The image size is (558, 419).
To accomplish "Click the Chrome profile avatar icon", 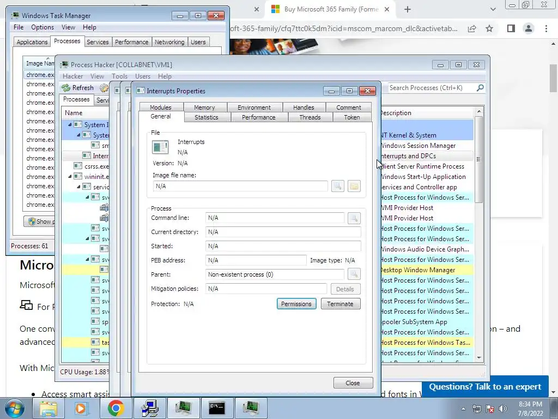I will [x=529, y=28].
